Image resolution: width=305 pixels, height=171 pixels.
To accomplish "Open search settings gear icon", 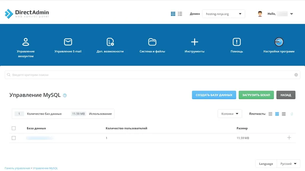I will pos(296,75).
